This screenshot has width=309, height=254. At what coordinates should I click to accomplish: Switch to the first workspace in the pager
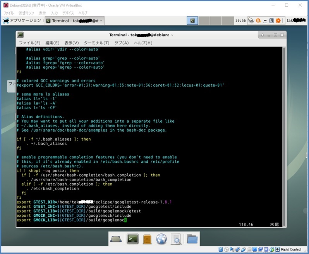coord(192,21)
